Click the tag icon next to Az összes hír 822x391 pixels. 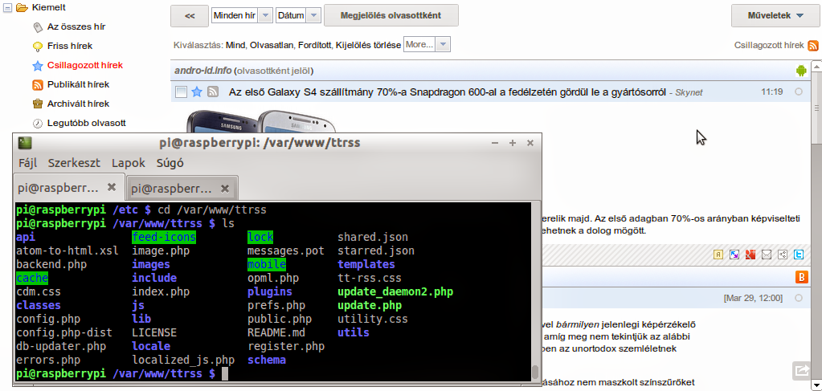click(38, 26)
